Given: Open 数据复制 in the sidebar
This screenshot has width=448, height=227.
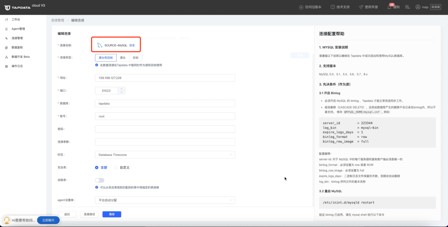Looking at the screenshot, I should point(17,48).
